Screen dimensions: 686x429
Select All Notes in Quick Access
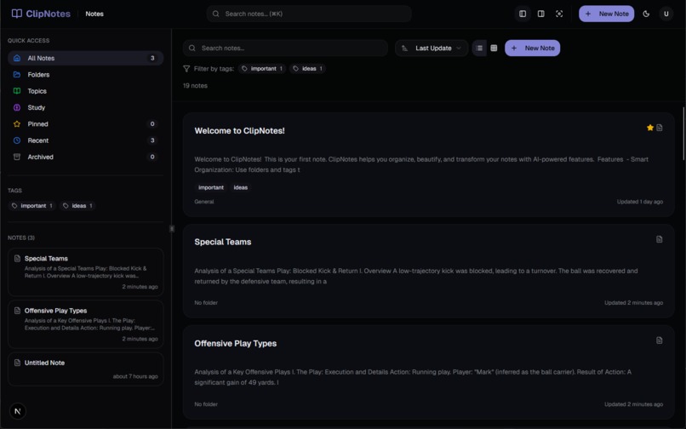(85, 58)
